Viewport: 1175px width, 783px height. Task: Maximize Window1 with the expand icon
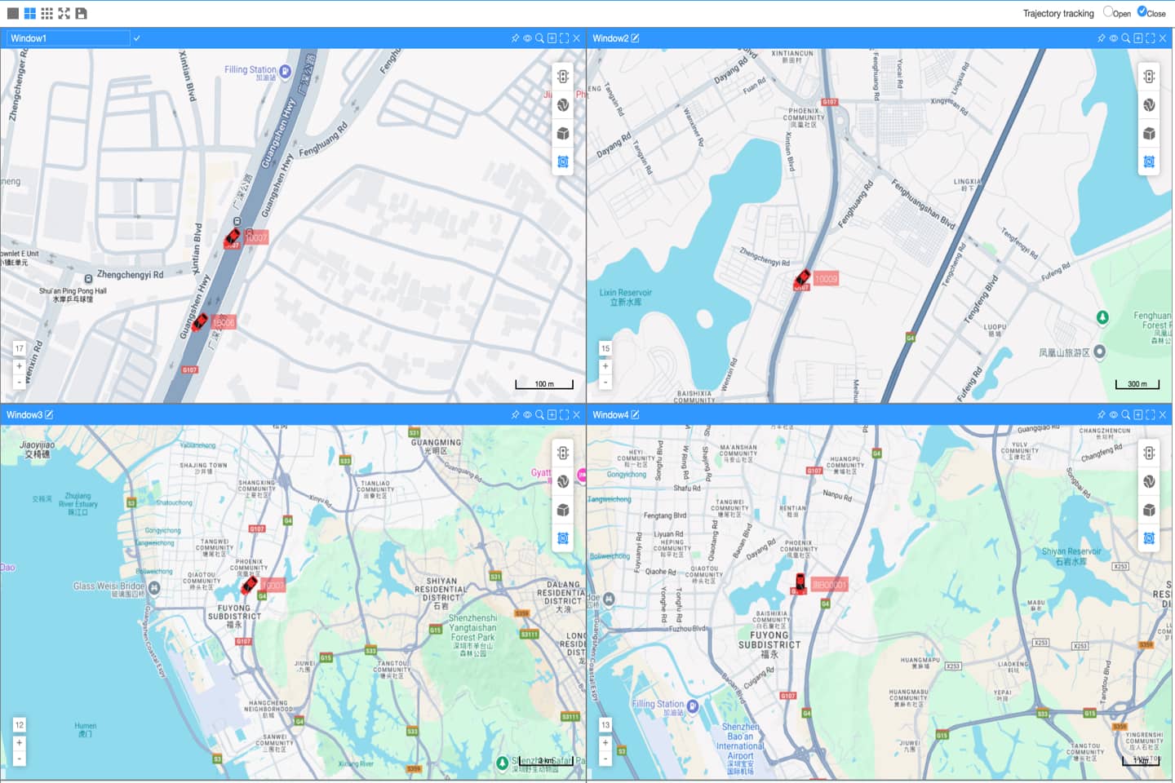click(x=564, y=38)
